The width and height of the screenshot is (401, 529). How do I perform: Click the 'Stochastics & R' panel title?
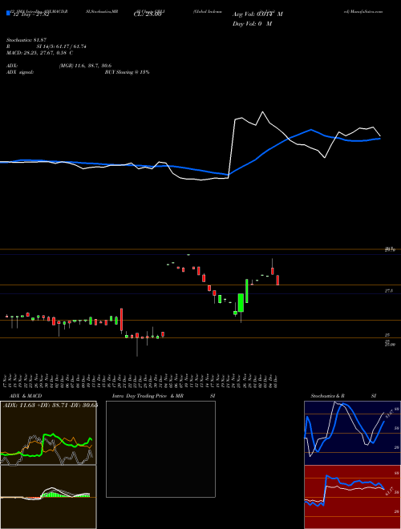[327, 396]
